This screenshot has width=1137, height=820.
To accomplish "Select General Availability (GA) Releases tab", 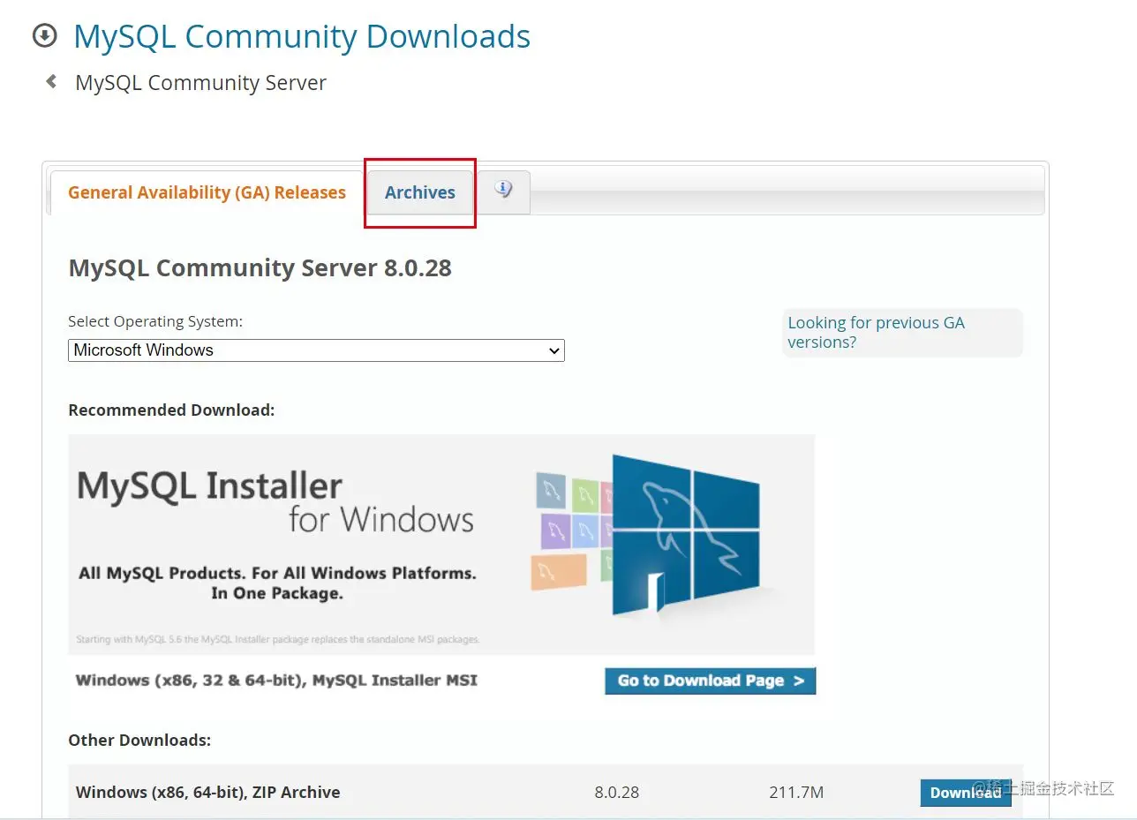I will point(207,192).
